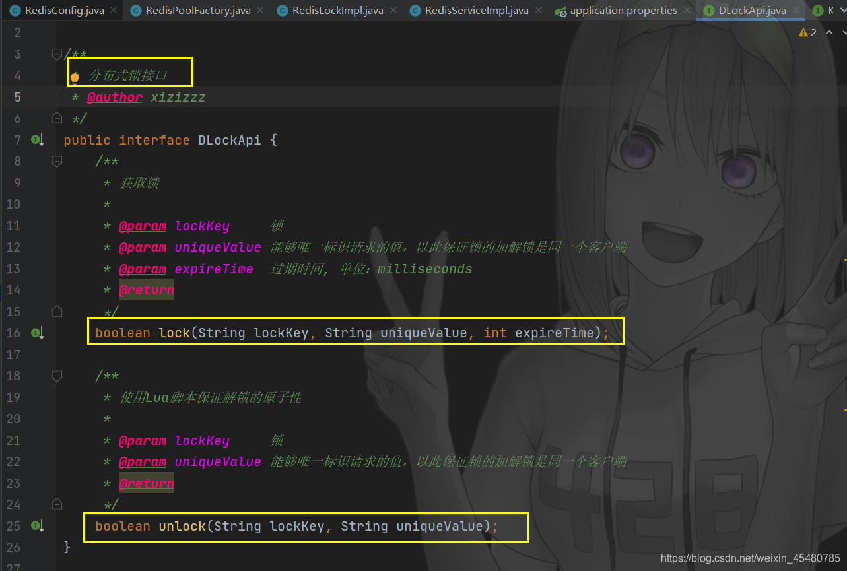
Task: Click the fold end marker at line 24
Action: (57, 504)
